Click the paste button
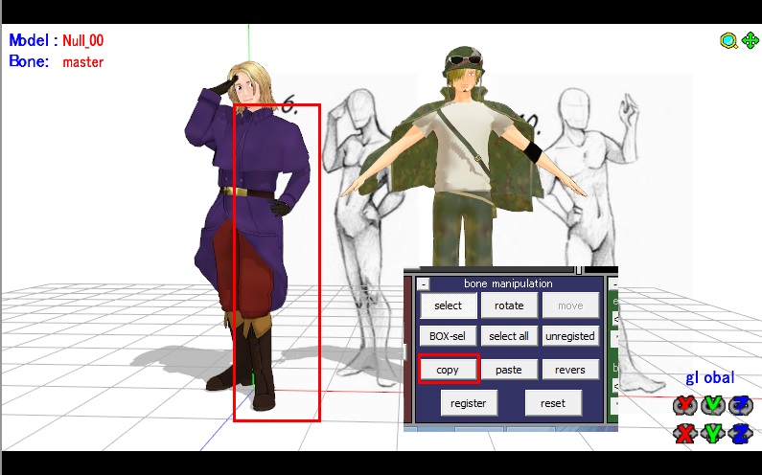The width and height of the screenshot is (762, 475). [x=509, y=370]
